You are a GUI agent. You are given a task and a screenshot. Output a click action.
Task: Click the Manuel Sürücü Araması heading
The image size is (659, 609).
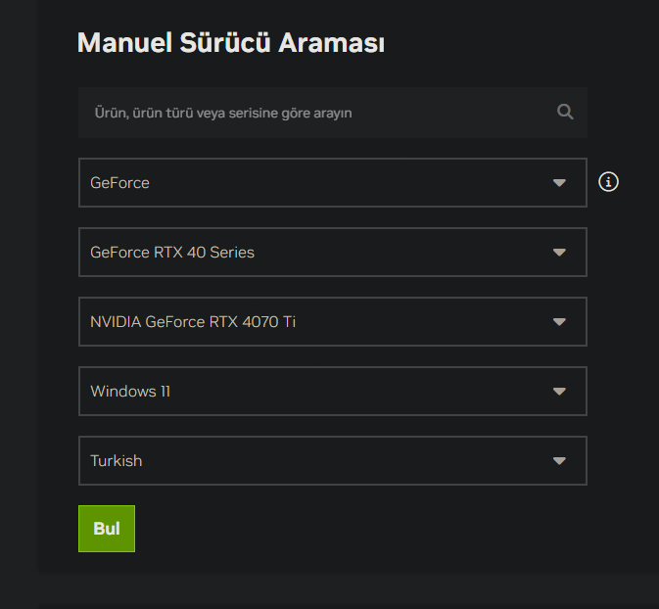(231, 43)
